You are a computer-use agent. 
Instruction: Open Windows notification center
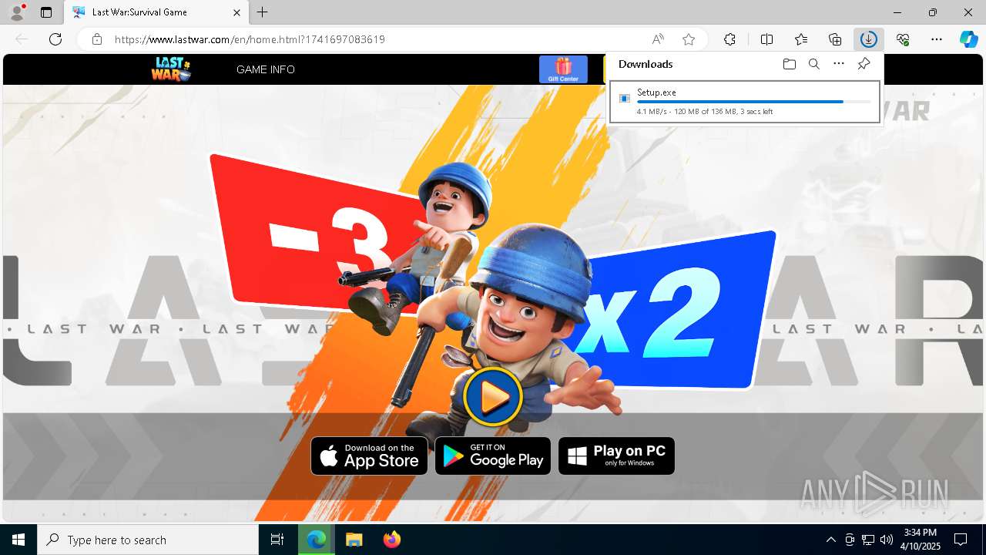click(x=961, y=540)
